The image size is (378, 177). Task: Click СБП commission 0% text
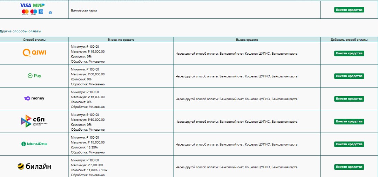(x=81, y=125)
